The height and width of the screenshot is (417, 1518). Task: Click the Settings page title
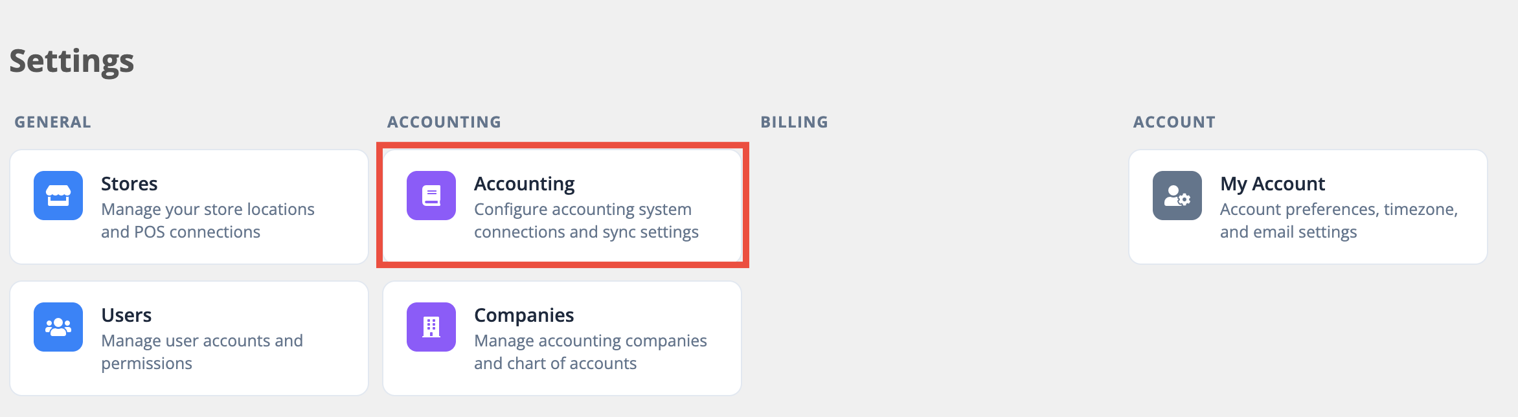(x=72, y=62)
